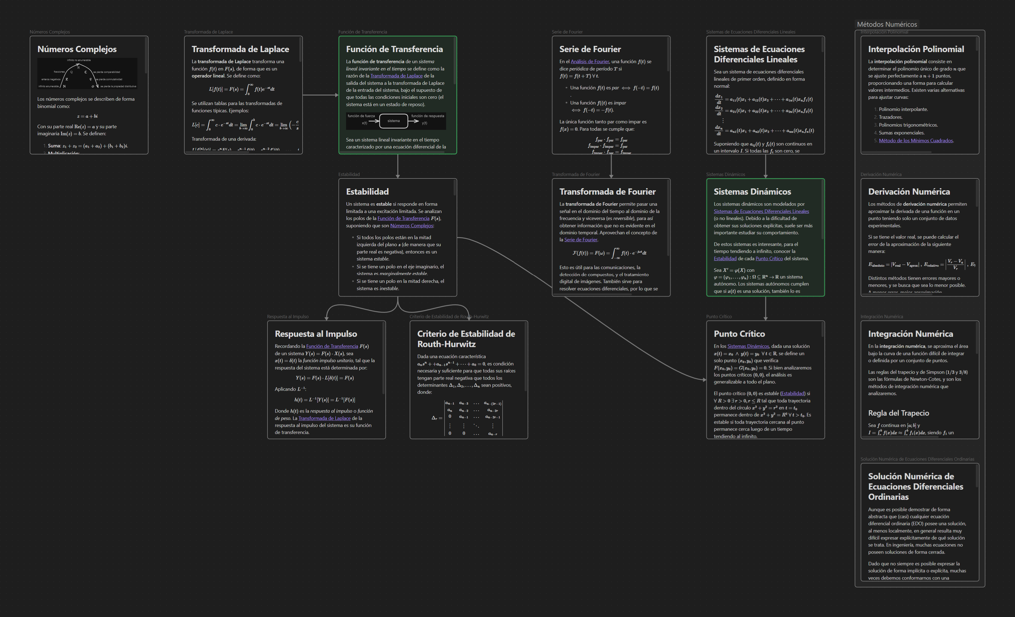
Task: Follow the Números Complejos link in Estabilidad card
Action: pos(412,226)
